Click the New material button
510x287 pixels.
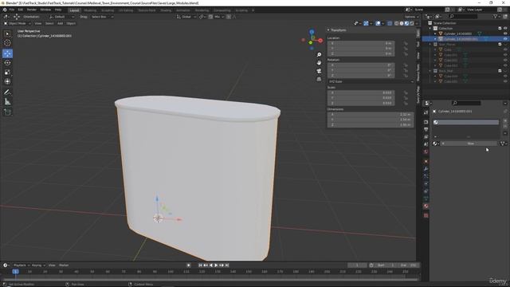[x=469, y=143]
